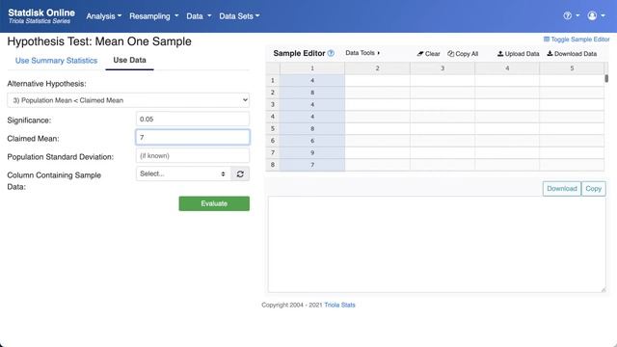
Task: Open the Analysis menu
Action: tap(104, 16)
